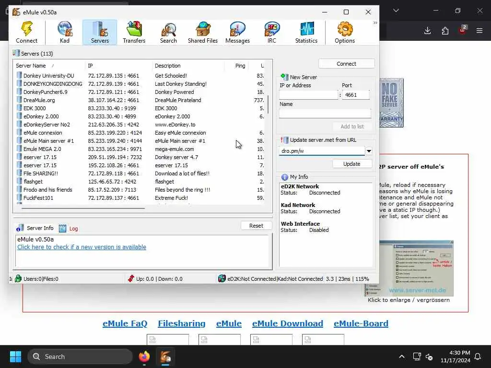Expand the toolbar overflow chevron
Viewport: 491px width, 368px height.
[x=375, y=23]
